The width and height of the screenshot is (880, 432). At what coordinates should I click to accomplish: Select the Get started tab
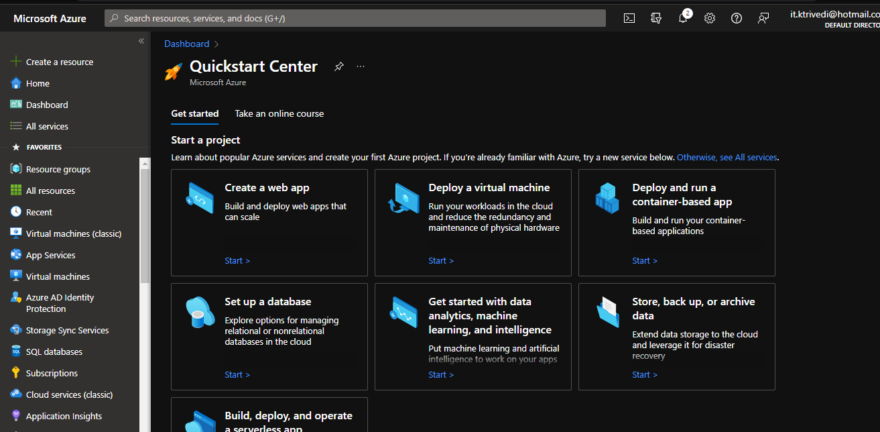(x=194, y=113)
